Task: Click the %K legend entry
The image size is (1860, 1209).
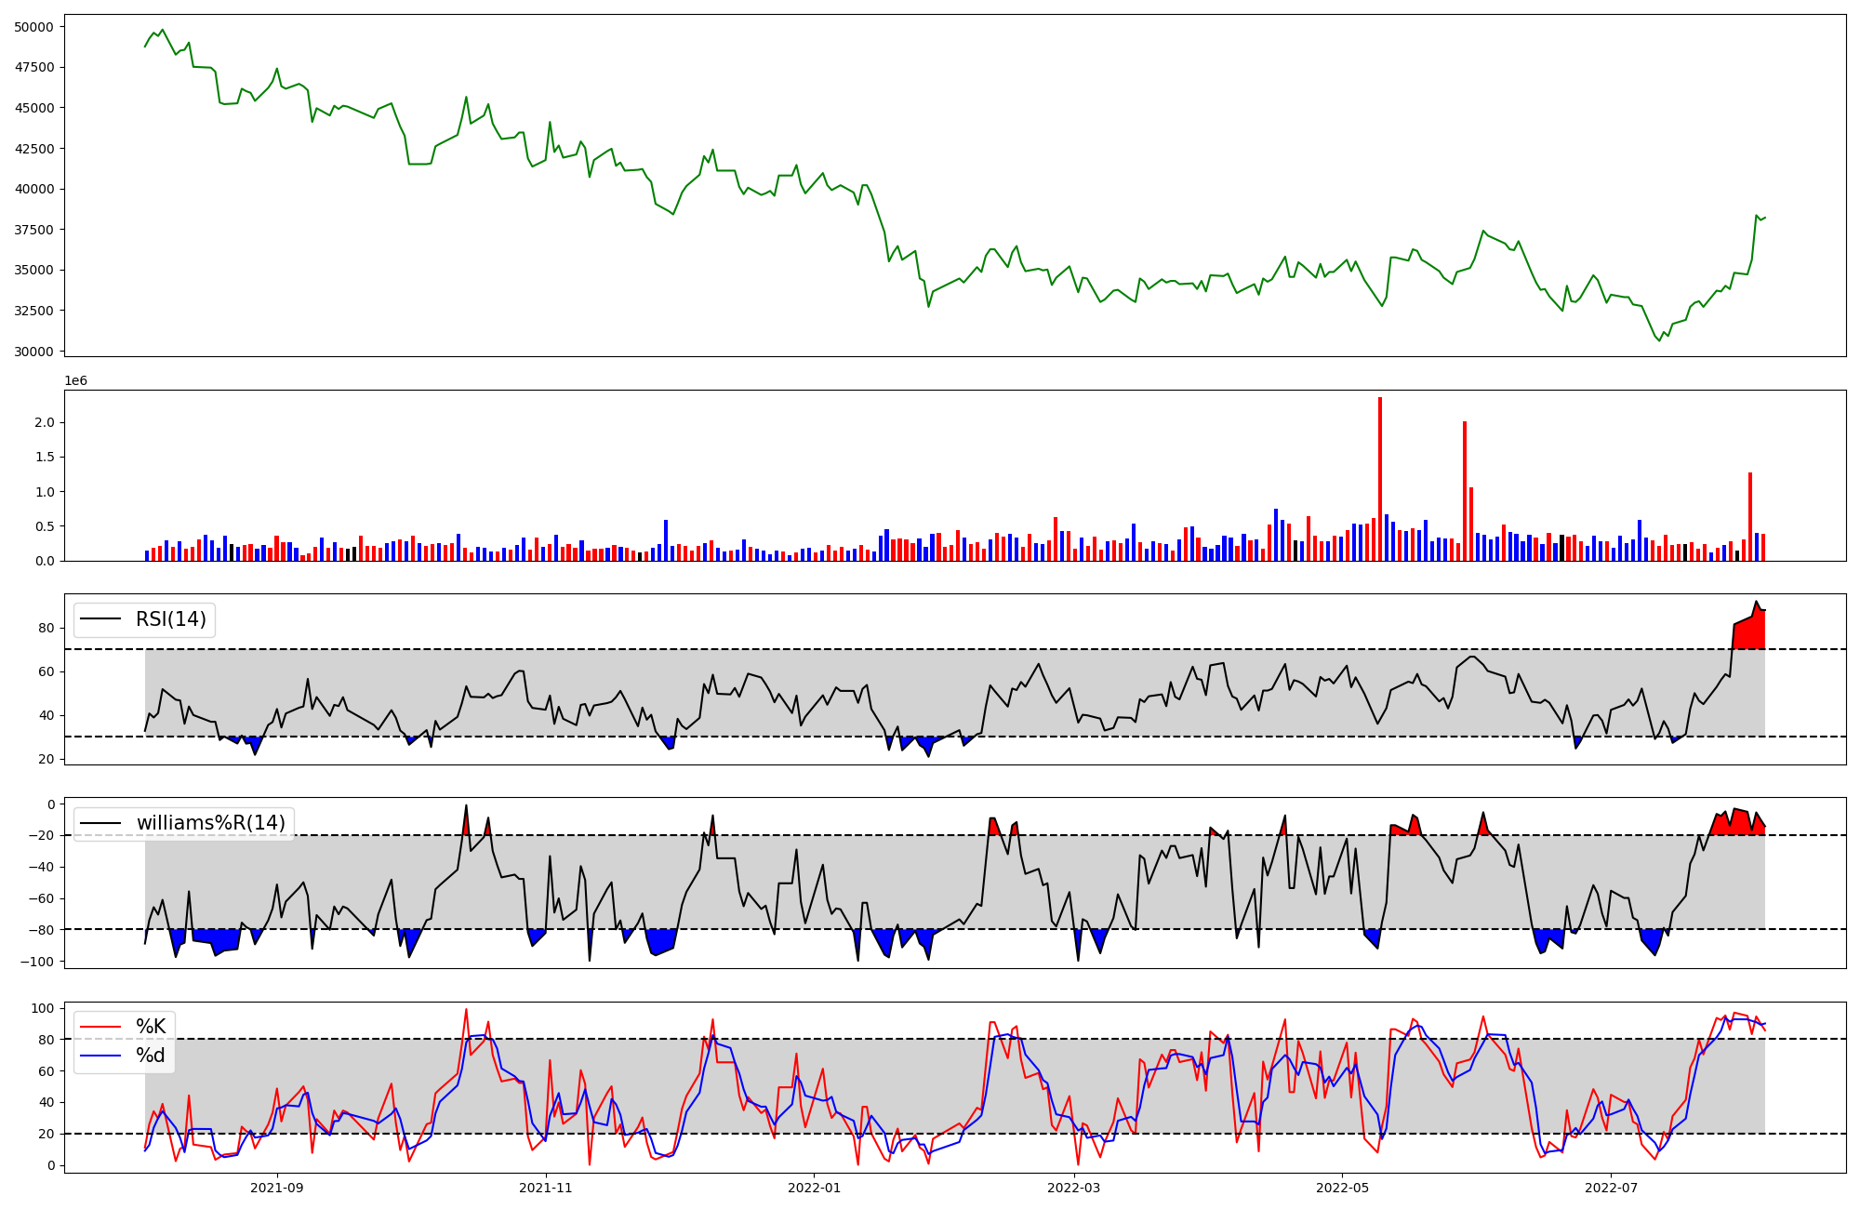Action: pyautogui.click(x=151, y=1027)
